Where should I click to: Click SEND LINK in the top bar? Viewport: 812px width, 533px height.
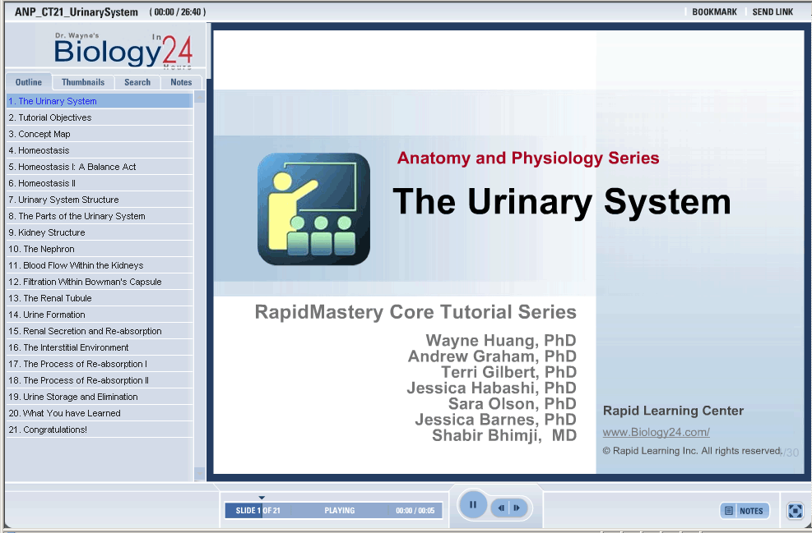tap(773, 12)
